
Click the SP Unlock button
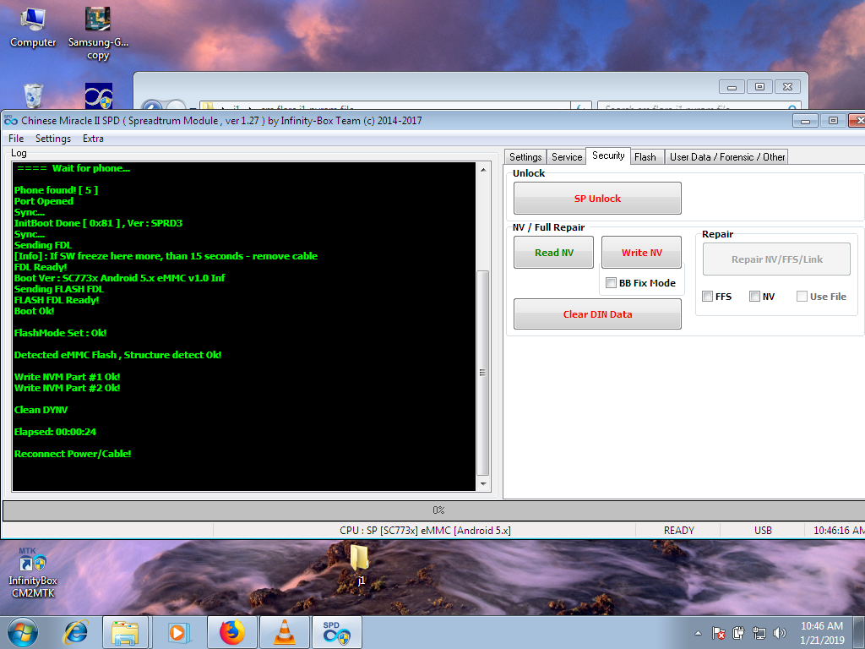click(x=597, y=198)
